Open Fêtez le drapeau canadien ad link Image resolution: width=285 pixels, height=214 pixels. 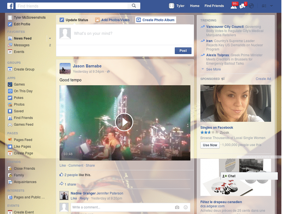pyautogui.click(x=221, y=202)
